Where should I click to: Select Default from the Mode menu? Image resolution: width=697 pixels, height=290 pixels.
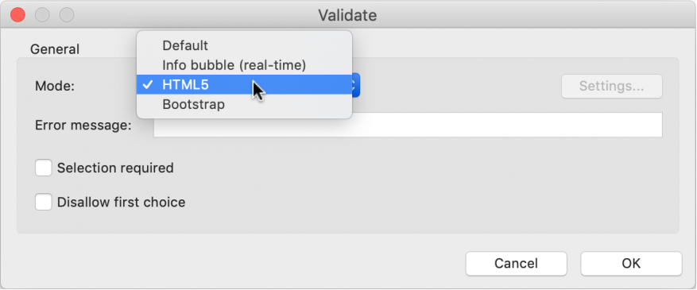point(244,45)
